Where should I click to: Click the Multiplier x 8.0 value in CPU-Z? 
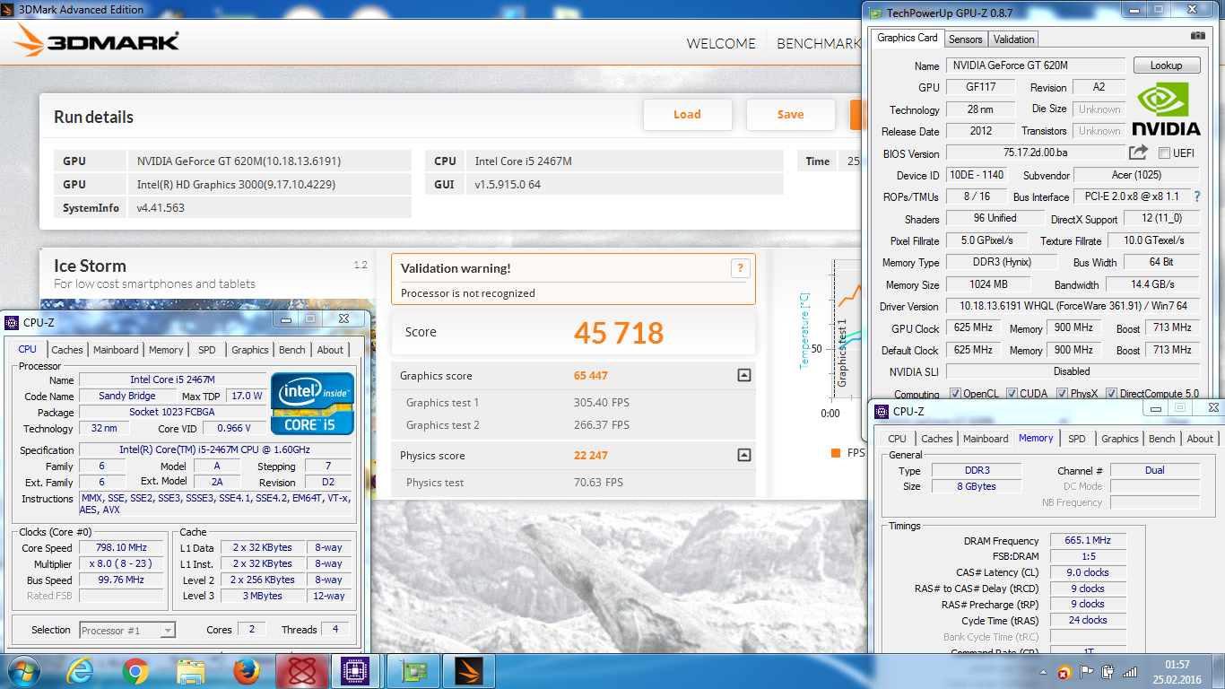[x=122, y=564]
